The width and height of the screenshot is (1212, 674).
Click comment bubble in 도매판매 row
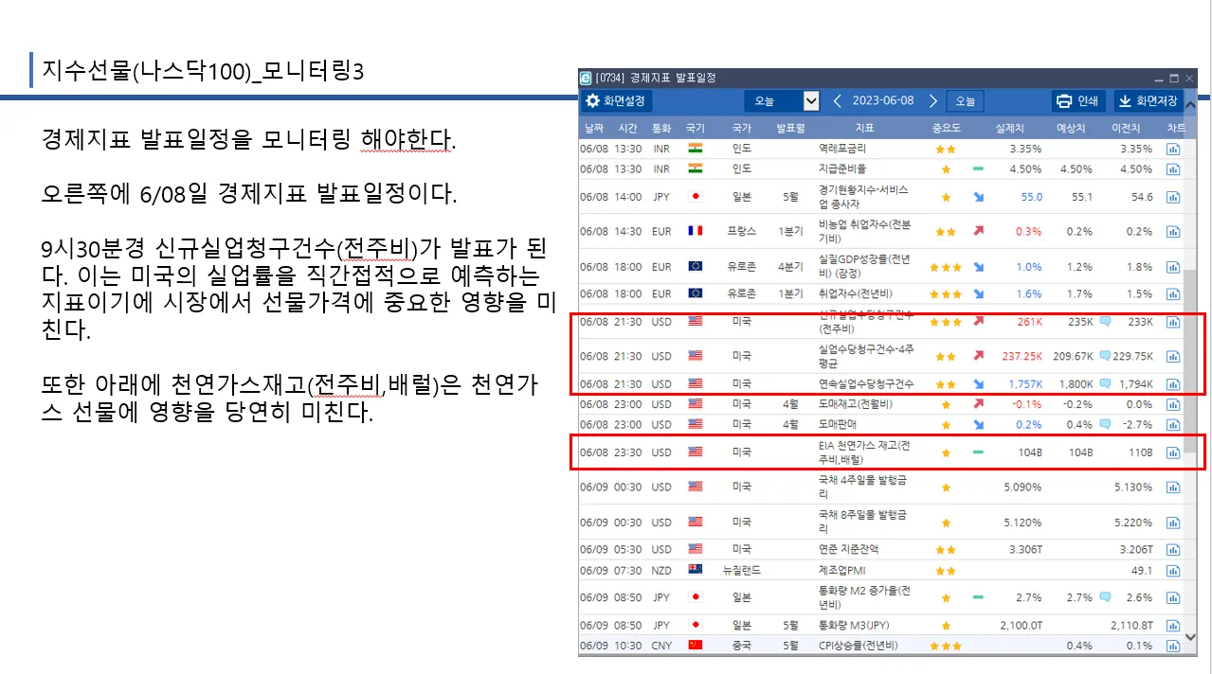(1104, 424)
